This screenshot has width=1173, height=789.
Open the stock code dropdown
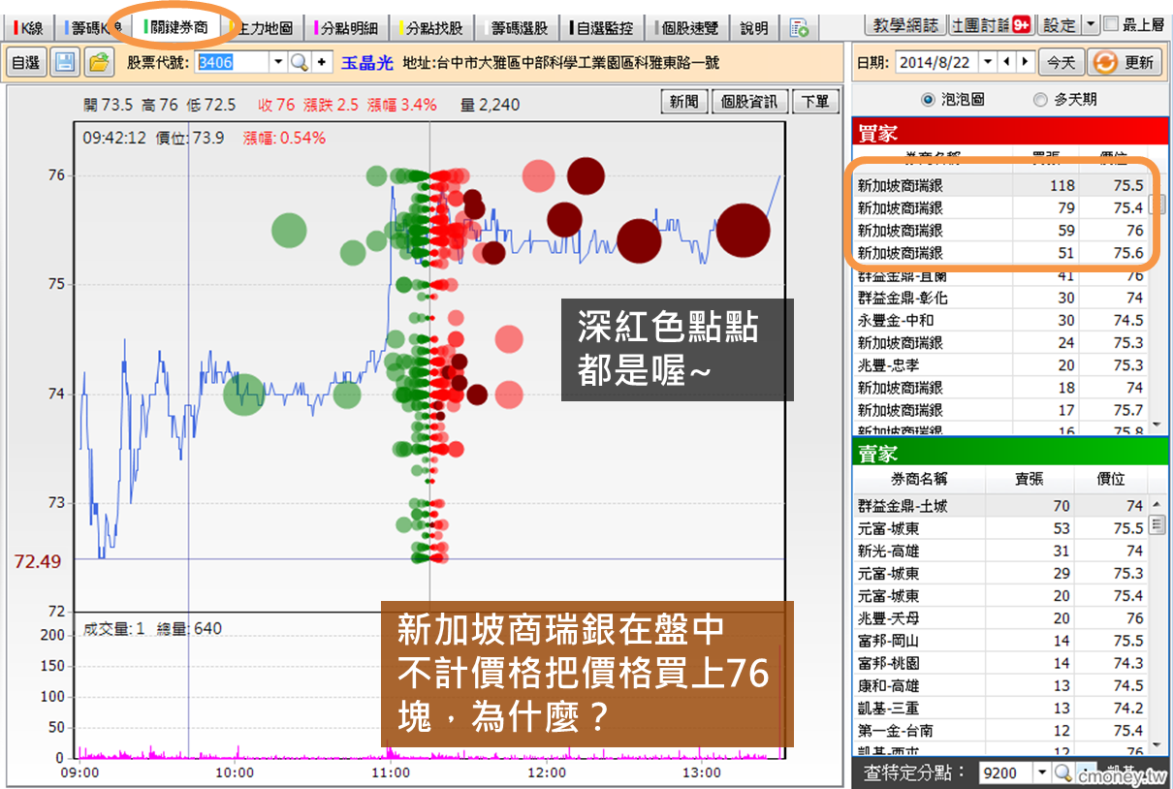click(x=278, y=63)
